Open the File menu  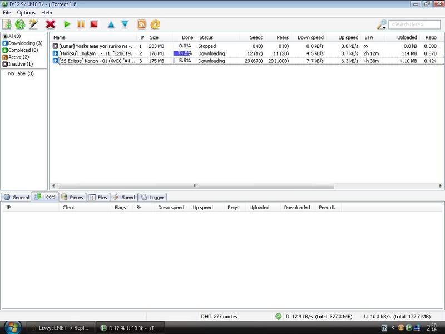click(7, 12)
